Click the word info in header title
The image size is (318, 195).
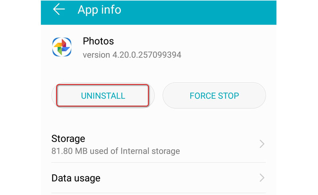click(111, 10)
